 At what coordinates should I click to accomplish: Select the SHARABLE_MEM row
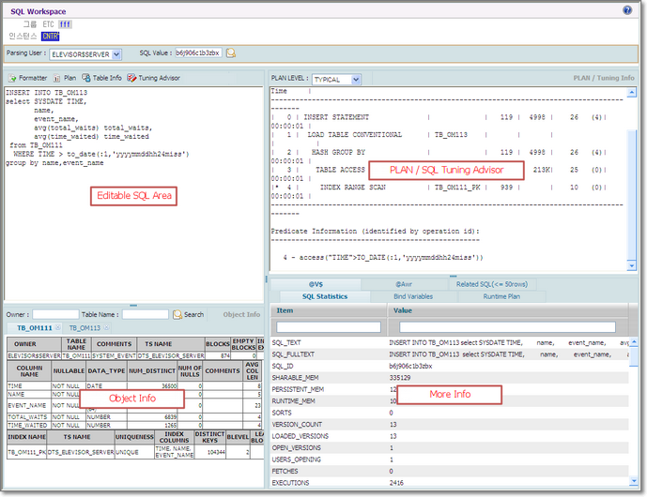450,378
